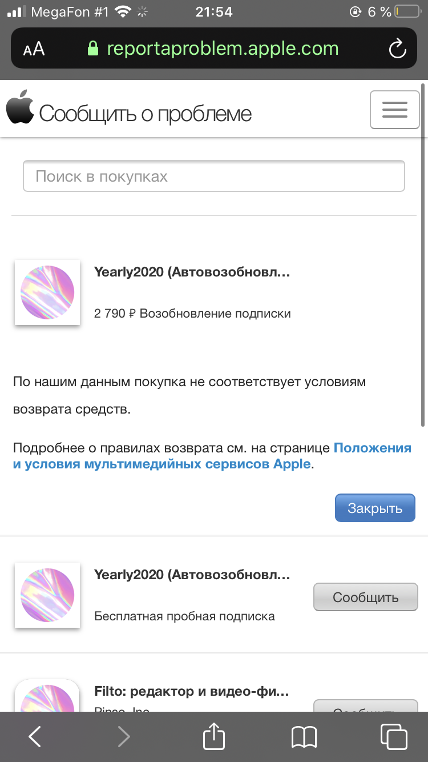Tap the green padlock in address bar
The image size is (428, 762).
tap(92, 49)
